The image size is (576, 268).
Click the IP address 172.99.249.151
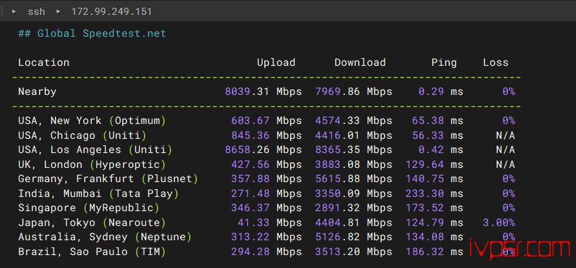coord(112,12)
